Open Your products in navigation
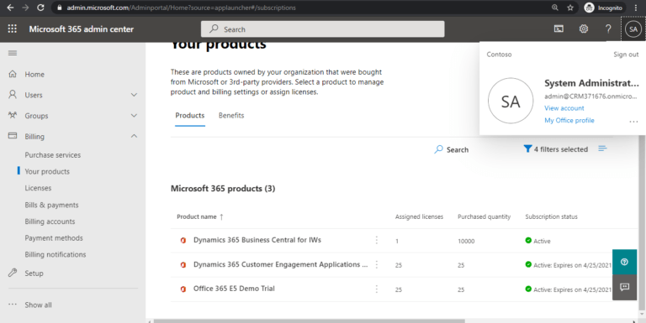The image size is (646, 323). (47, 171)
